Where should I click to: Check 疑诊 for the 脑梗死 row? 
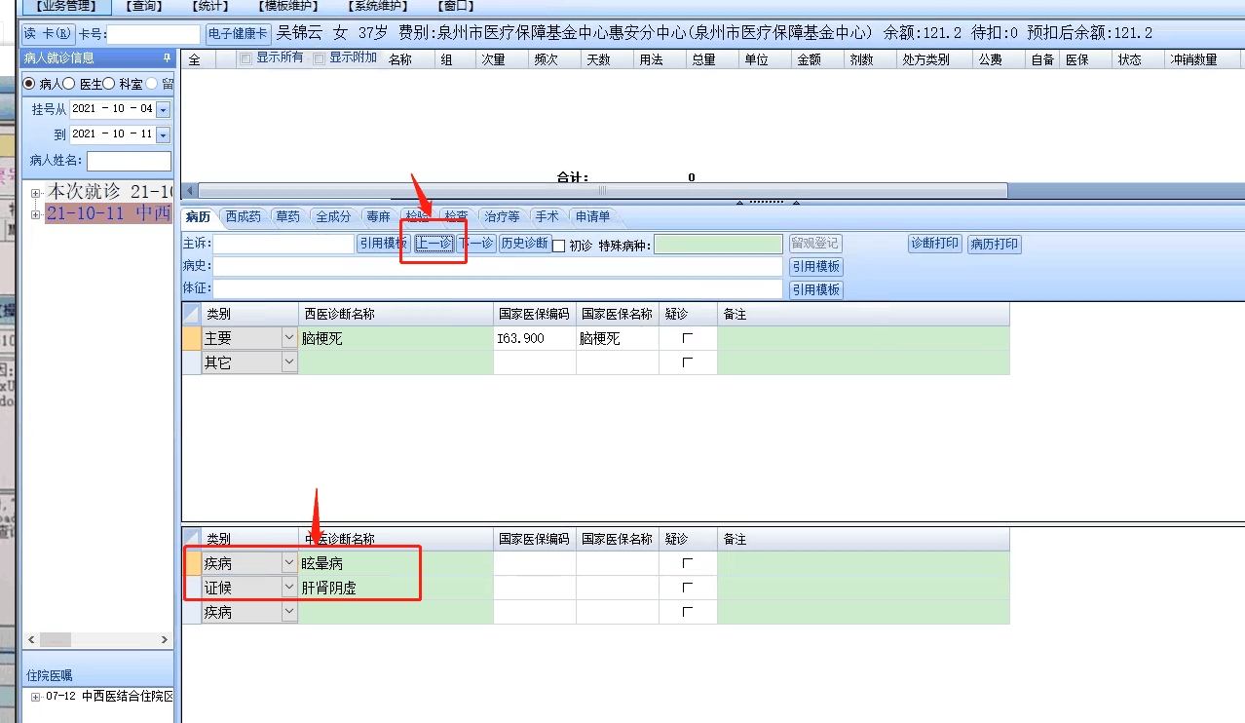click(688, 338)
